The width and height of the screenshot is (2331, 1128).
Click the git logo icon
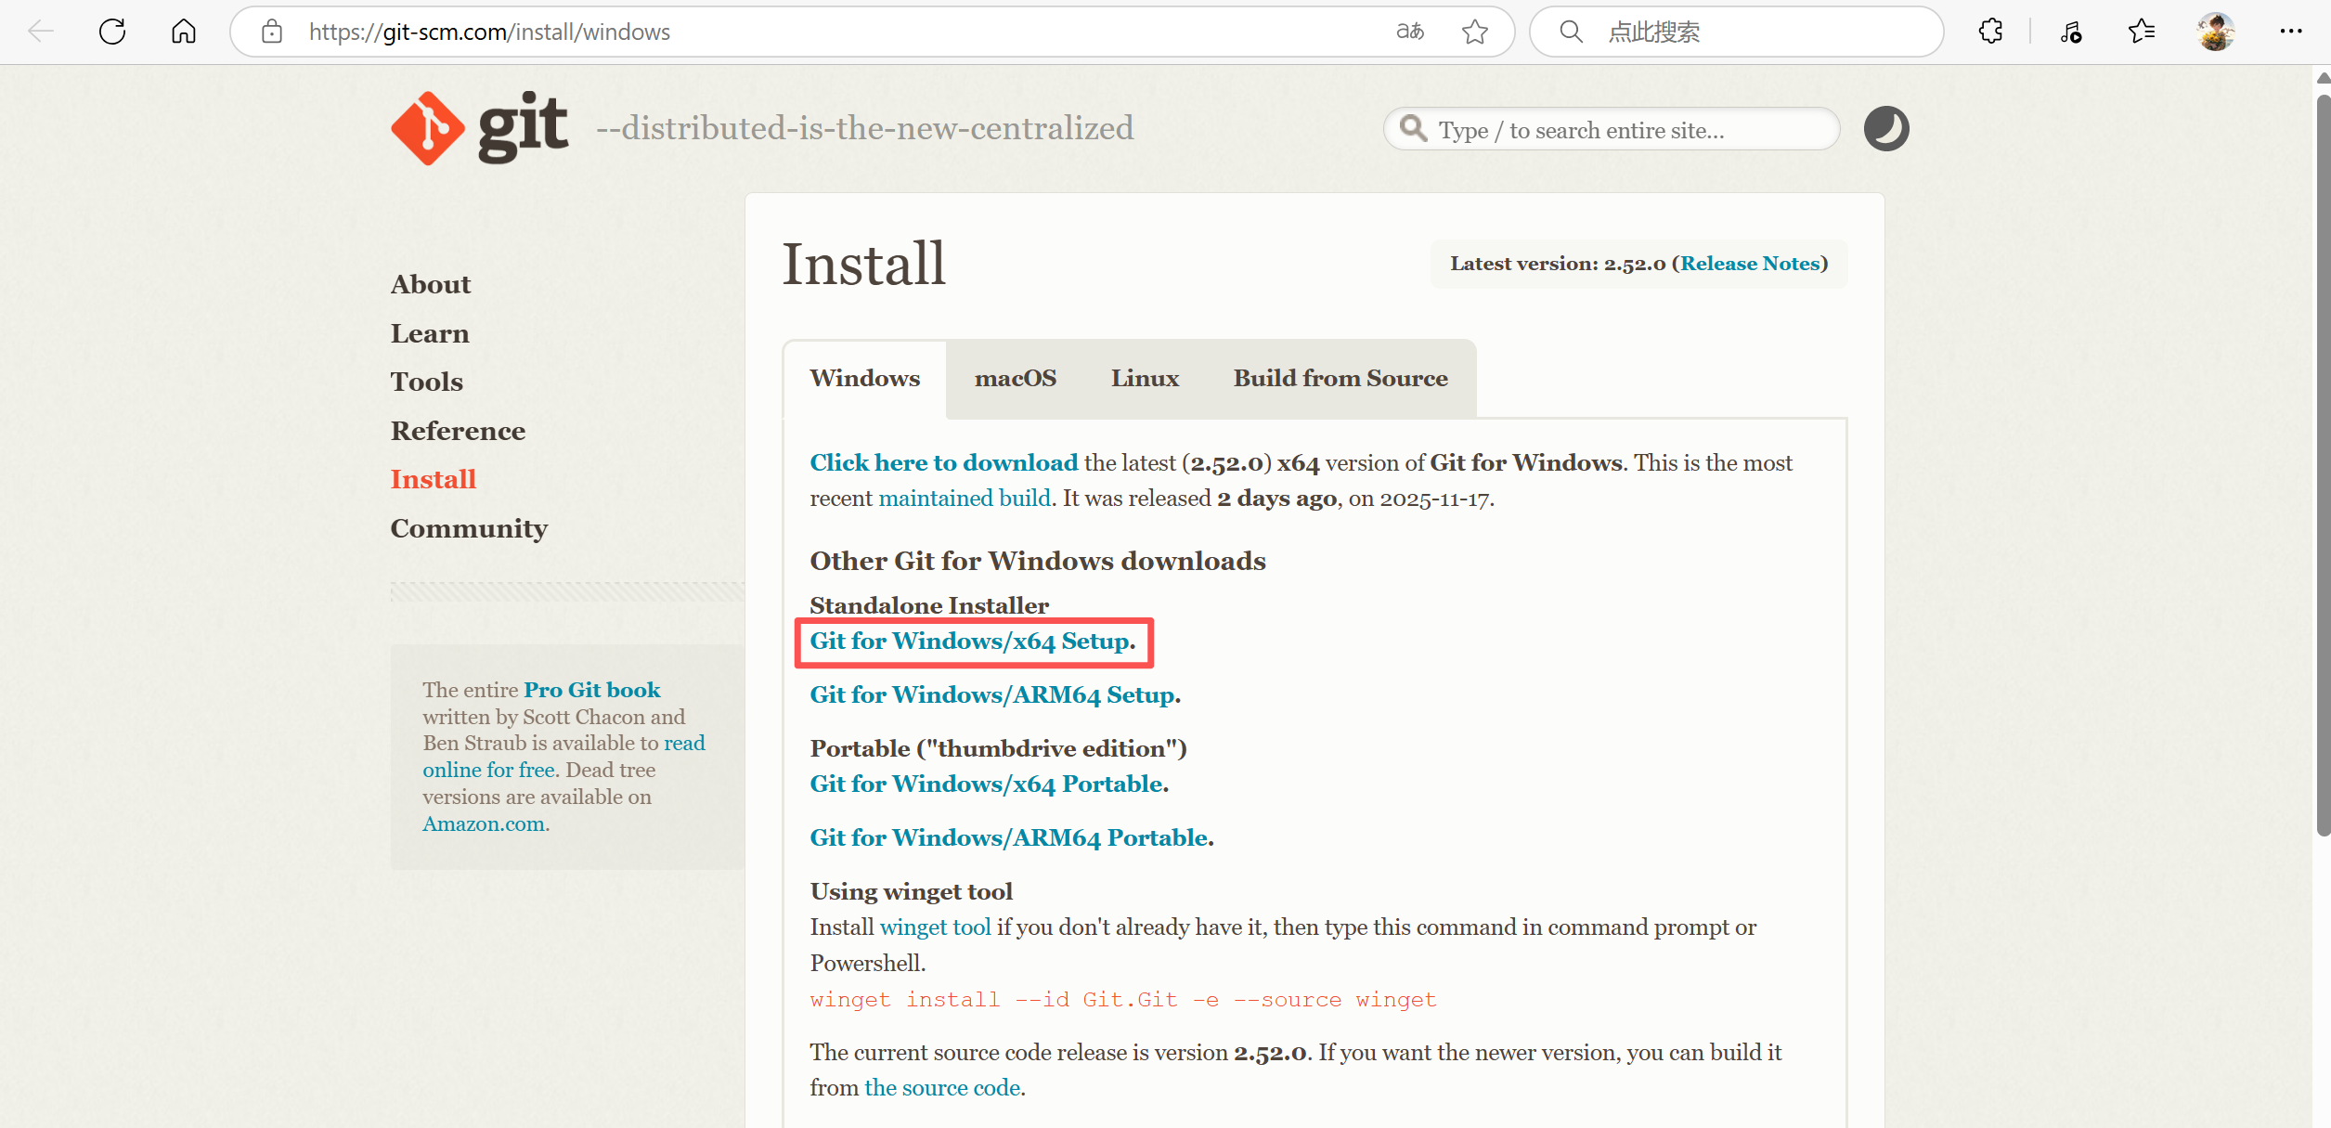[x=428, y=128]
